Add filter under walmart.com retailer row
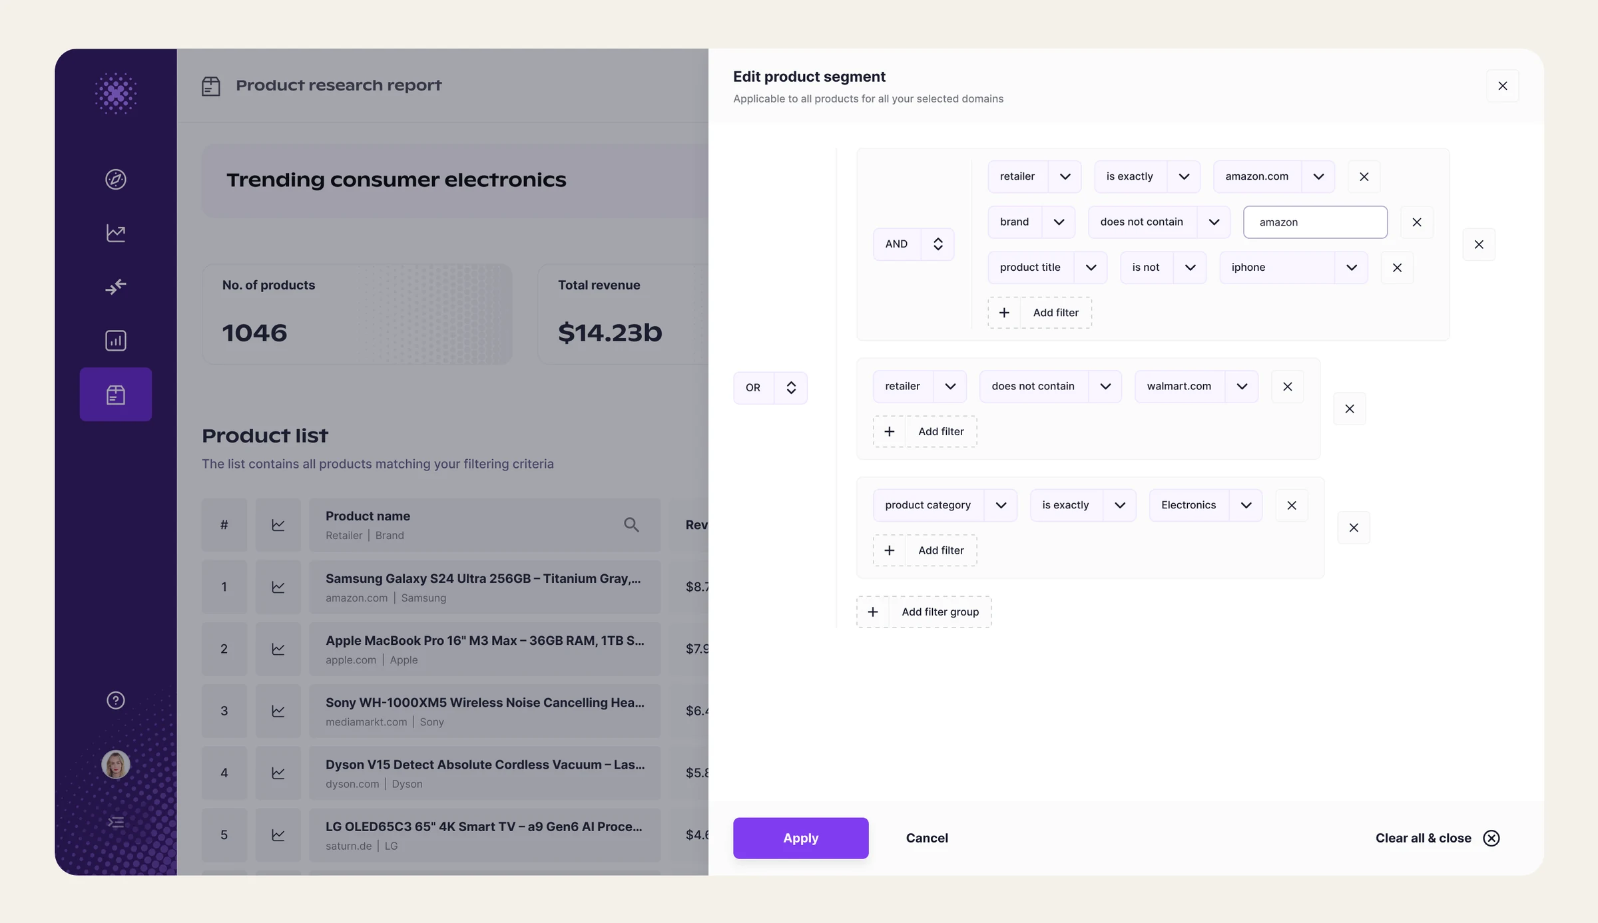Image resolution: width=1598 pixels, height=923 pixels. [925, 431]
